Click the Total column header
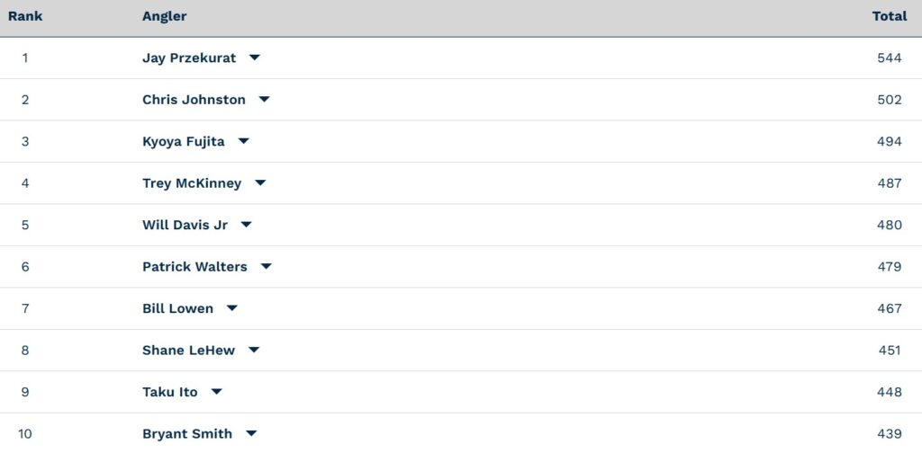922x453 pixels. 889,16
